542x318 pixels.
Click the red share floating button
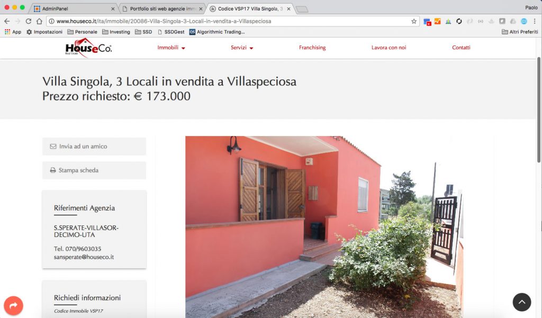click(x=13, y=305)
